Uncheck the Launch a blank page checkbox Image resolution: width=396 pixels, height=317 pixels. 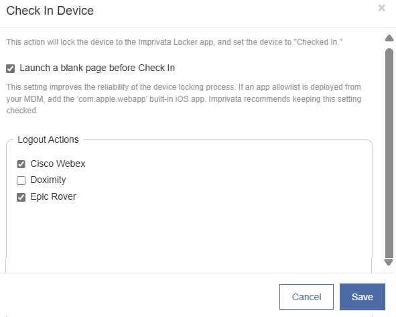(10, 68)
